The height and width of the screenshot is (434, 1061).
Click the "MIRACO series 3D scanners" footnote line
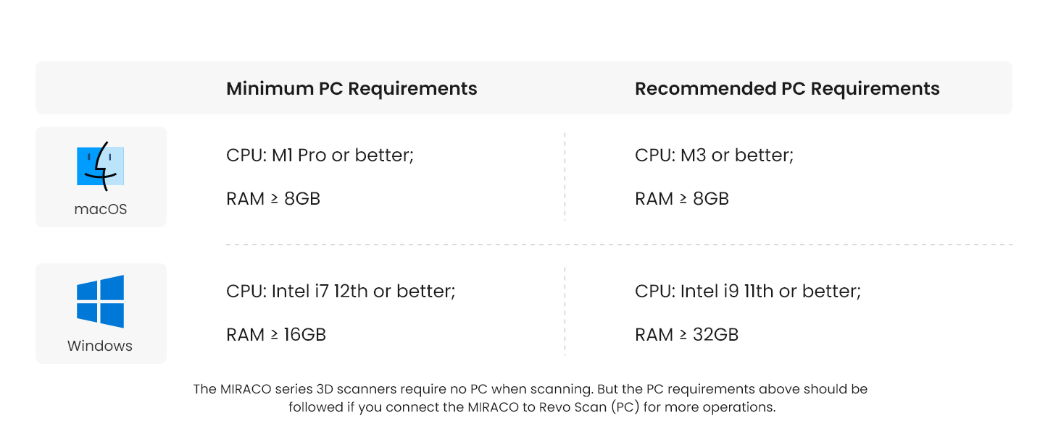coord(530,389)
